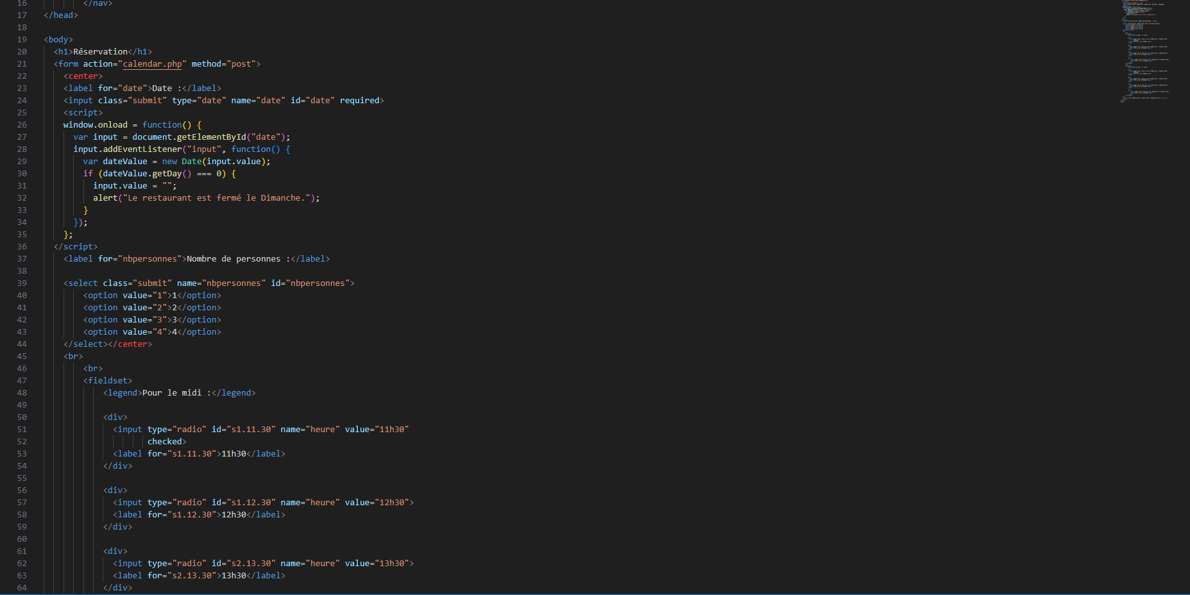1190x595 pixels.
Task: Click the getElementById method call
Action: click(211, 137)
